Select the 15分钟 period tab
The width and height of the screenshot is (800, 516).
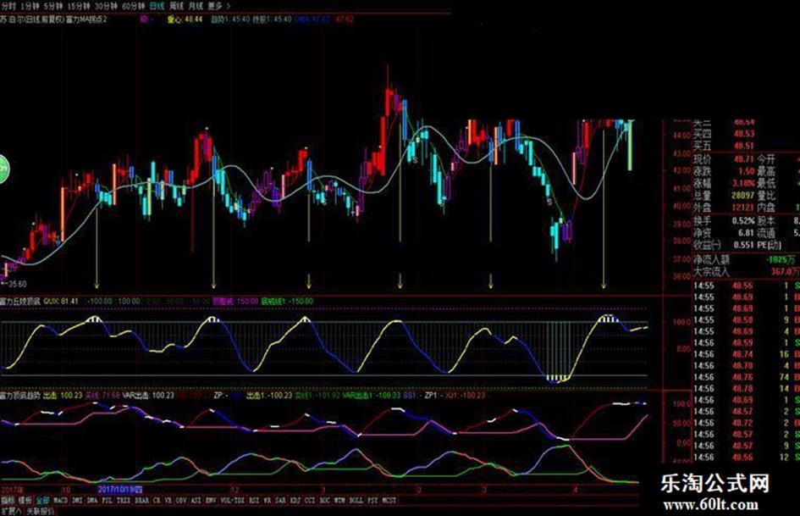pos(79,6)
